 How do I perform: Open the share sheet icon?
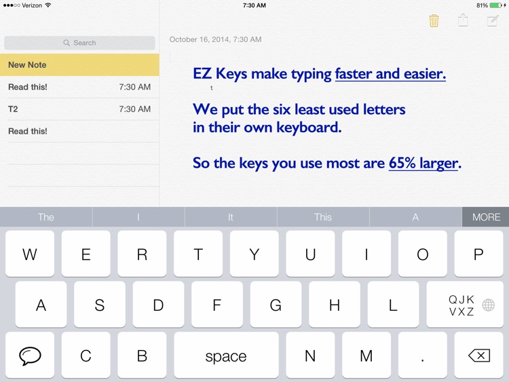(463, 20)
